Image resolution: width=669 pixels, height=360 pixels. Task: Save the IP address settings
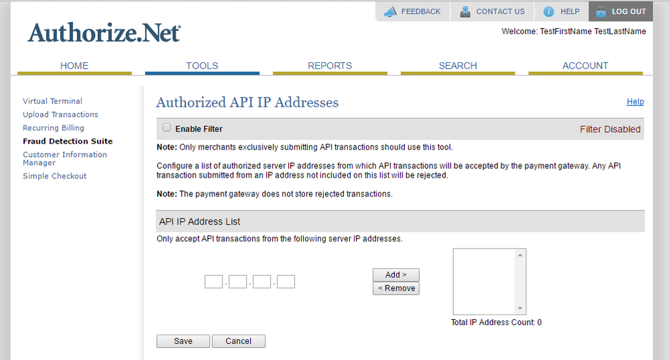click(183, 341)
